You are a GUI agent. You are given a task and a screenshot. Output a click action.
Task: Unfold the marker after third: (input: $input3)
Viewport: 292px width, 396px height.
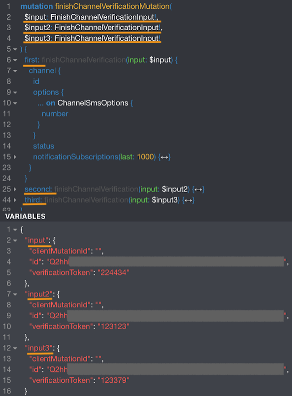pyautogui.click(x=188, y=200)
